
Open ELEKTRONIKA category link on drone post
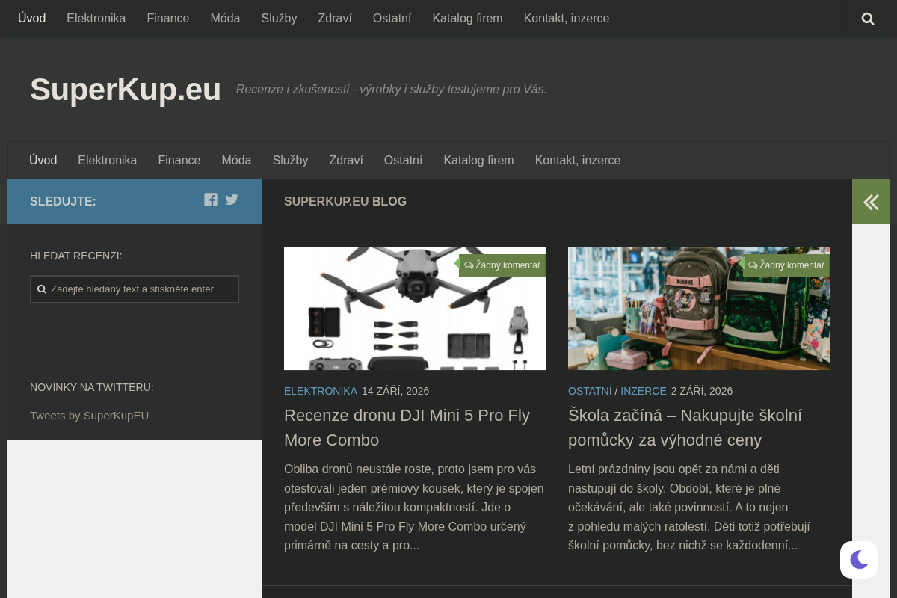321,391
